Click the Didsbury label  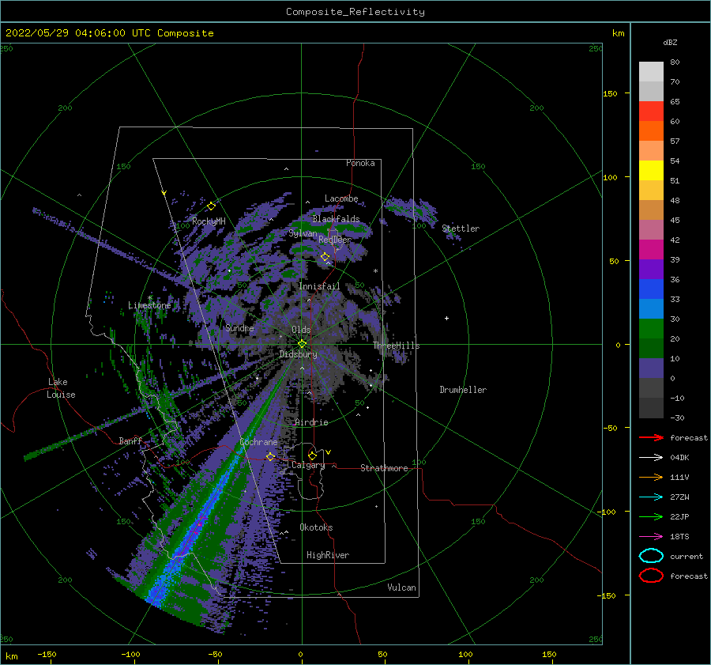point(298,354)
